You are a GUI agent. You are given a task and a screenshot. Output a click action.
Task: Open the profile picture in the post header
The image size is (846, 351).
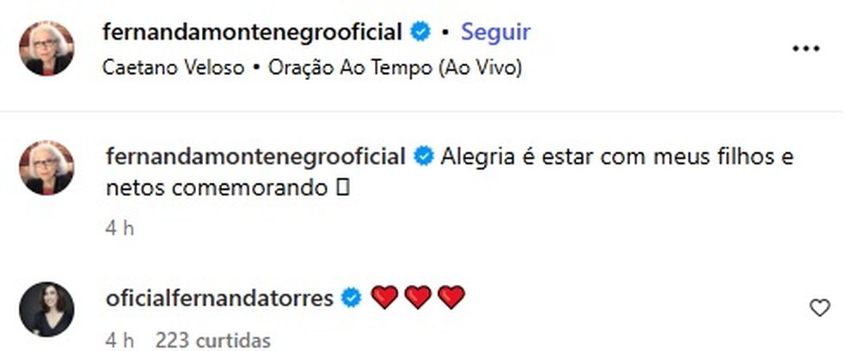coord(46,48)
